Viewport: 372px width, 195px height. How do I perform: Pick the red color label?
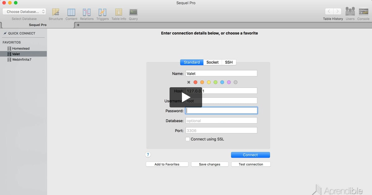pos(195,82)
